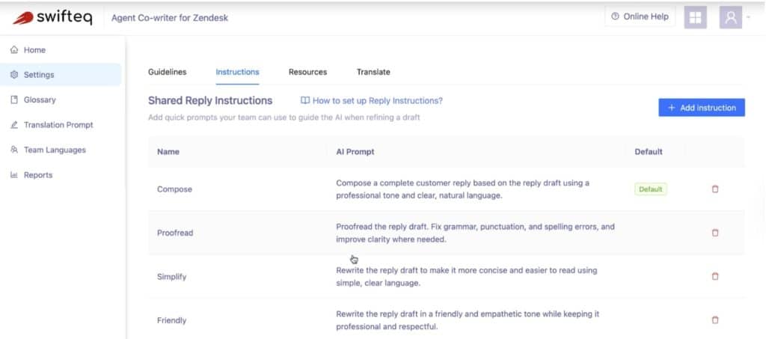Select the Proofread instruction name

point(175,233)
